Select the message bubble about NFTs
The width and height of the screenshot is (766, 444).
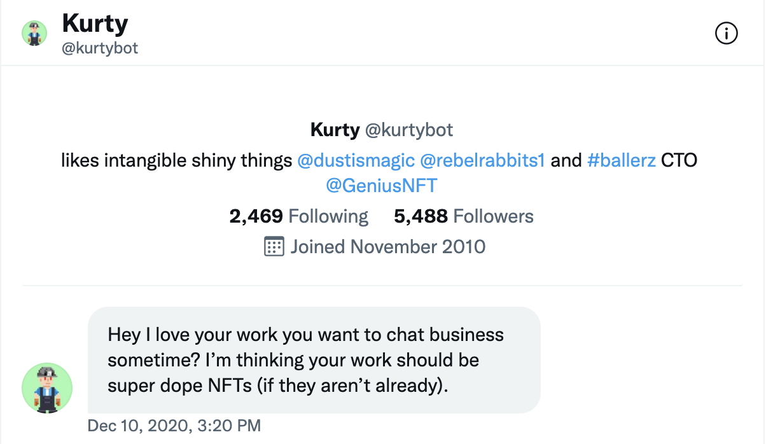click(314, 360)
